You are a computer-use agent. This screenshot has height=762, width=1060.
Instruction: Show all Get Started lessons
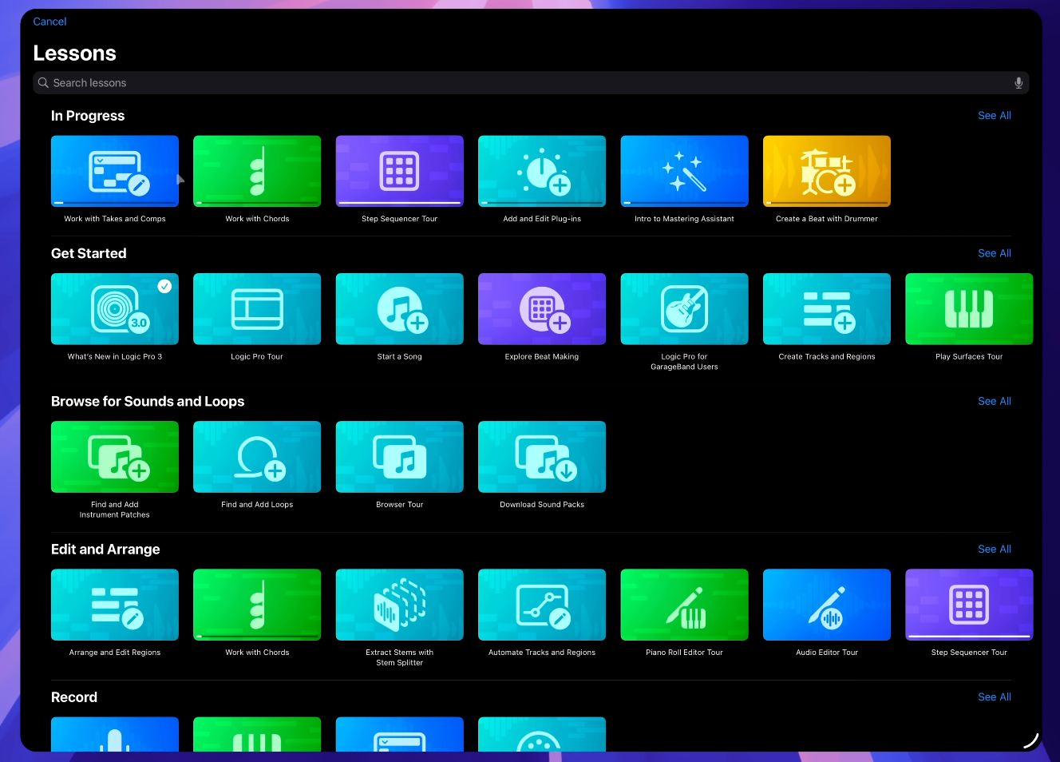(995, 253)
